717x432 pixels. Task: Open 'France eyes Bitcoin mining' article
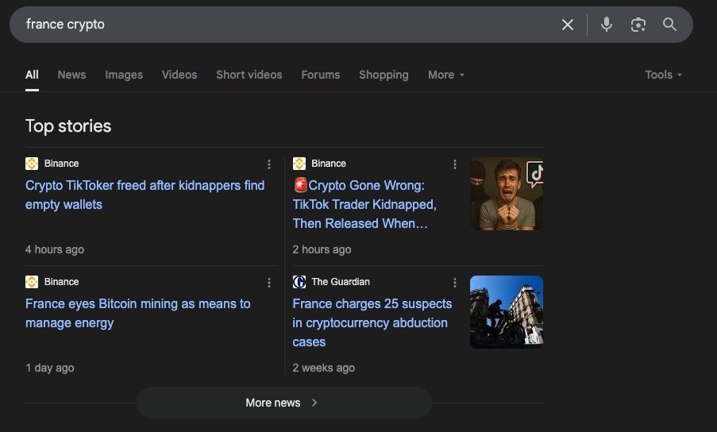(x=137, y=313)
